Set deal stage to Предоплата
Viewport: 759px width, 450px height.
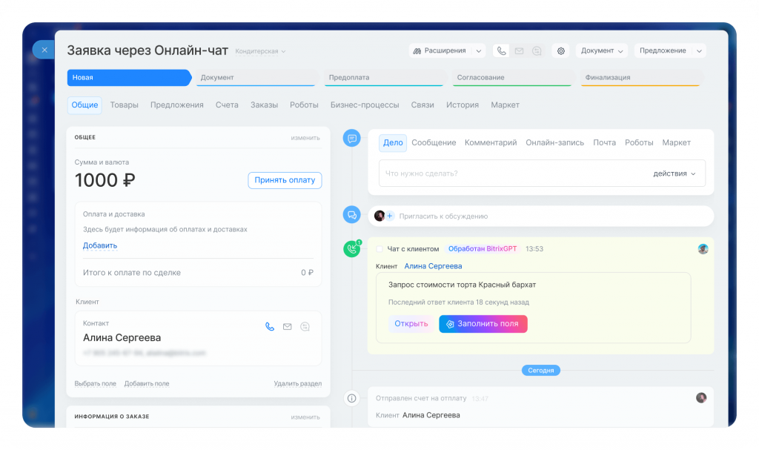(385, 78)
